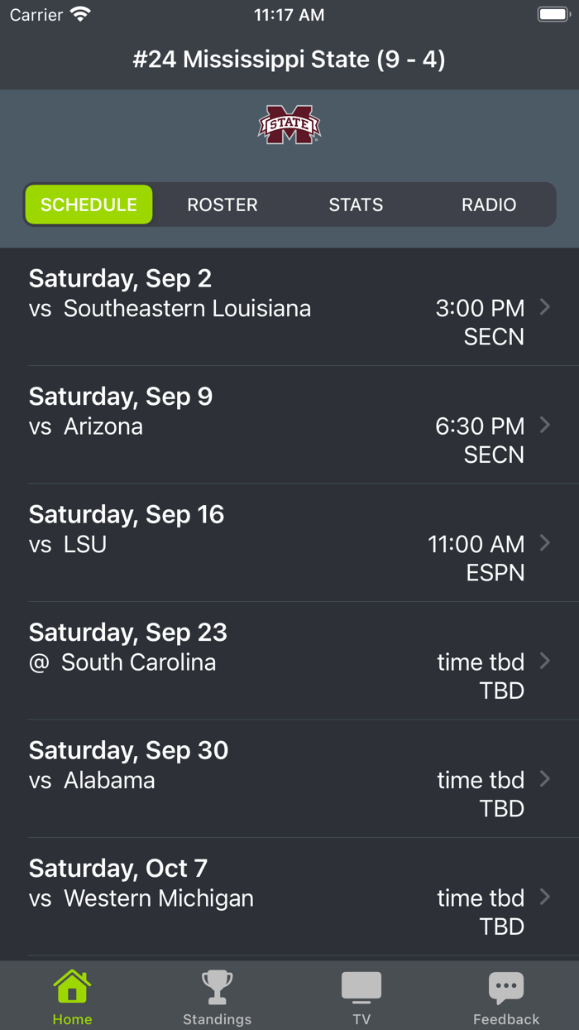
Task: Select the TV icon
Action: click(361, 986)
